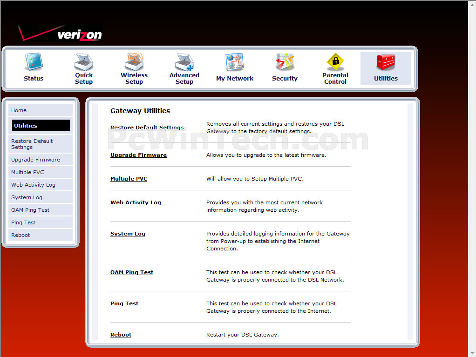Click the Quick Setup router icon

tap(84, 62)
